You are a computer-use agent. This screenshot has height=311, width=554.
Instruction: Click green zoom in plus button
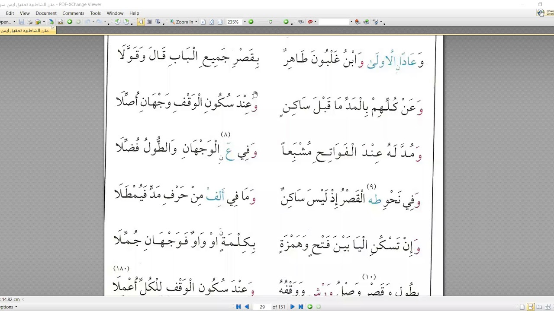(x=286, y=22)
